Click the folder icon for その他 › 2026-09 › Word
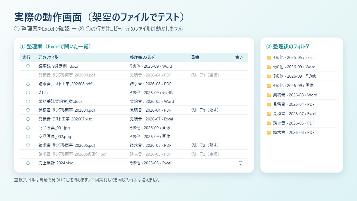The height and width of the screenshot is (201, 357). tap(269, 67)
